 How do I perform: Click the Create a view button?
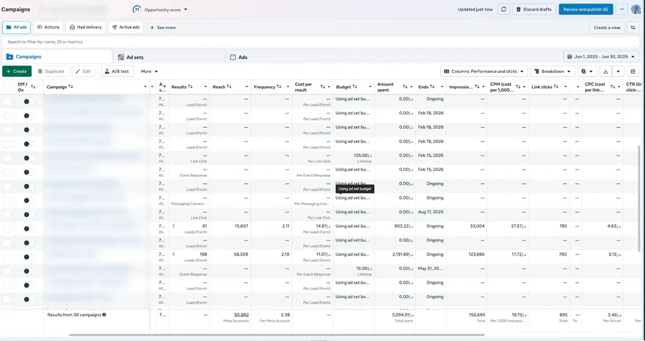[x=607, y=27]
